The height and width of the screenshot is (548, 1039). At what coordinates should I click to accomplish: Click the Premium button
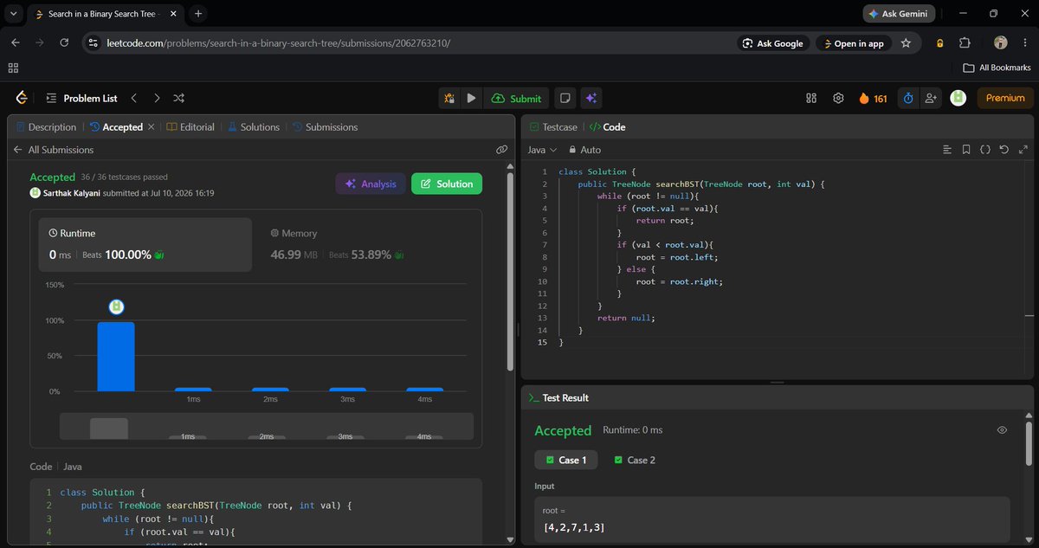[1005, 98]
